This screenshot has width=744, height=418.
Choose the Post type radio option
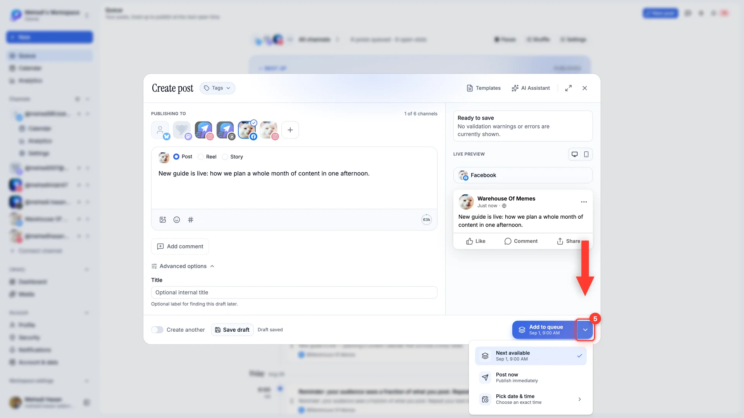coord(183,157)
